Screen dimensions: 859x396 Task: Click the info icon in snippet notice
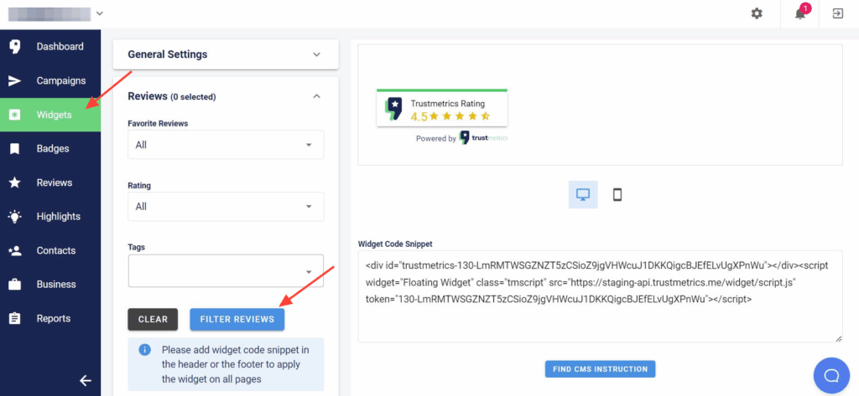pos(144,349)
